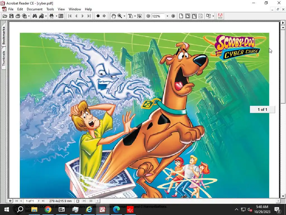
Task: Click the Rotate view page icon
Action: point(208,16)
